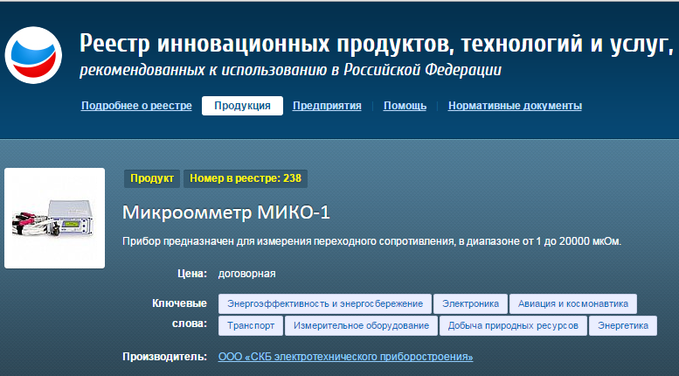Pick the Измерительное оборудование keyword
The image size is (679, 376).
[361, 326]
